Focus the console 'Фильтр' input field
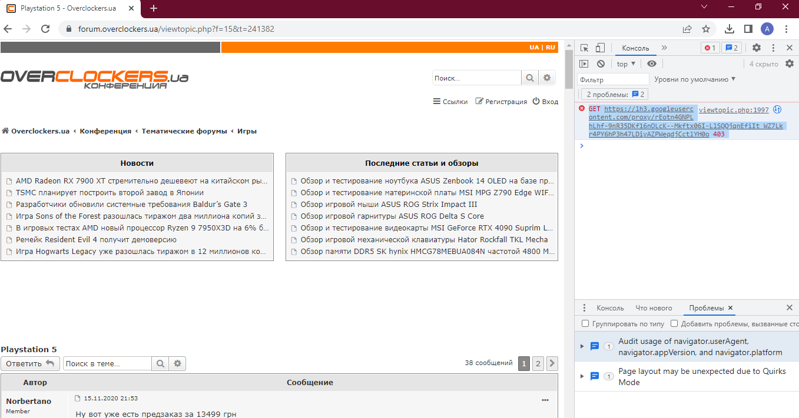The width and height of the screenshot is (799, 418). [x=612, y=79]
